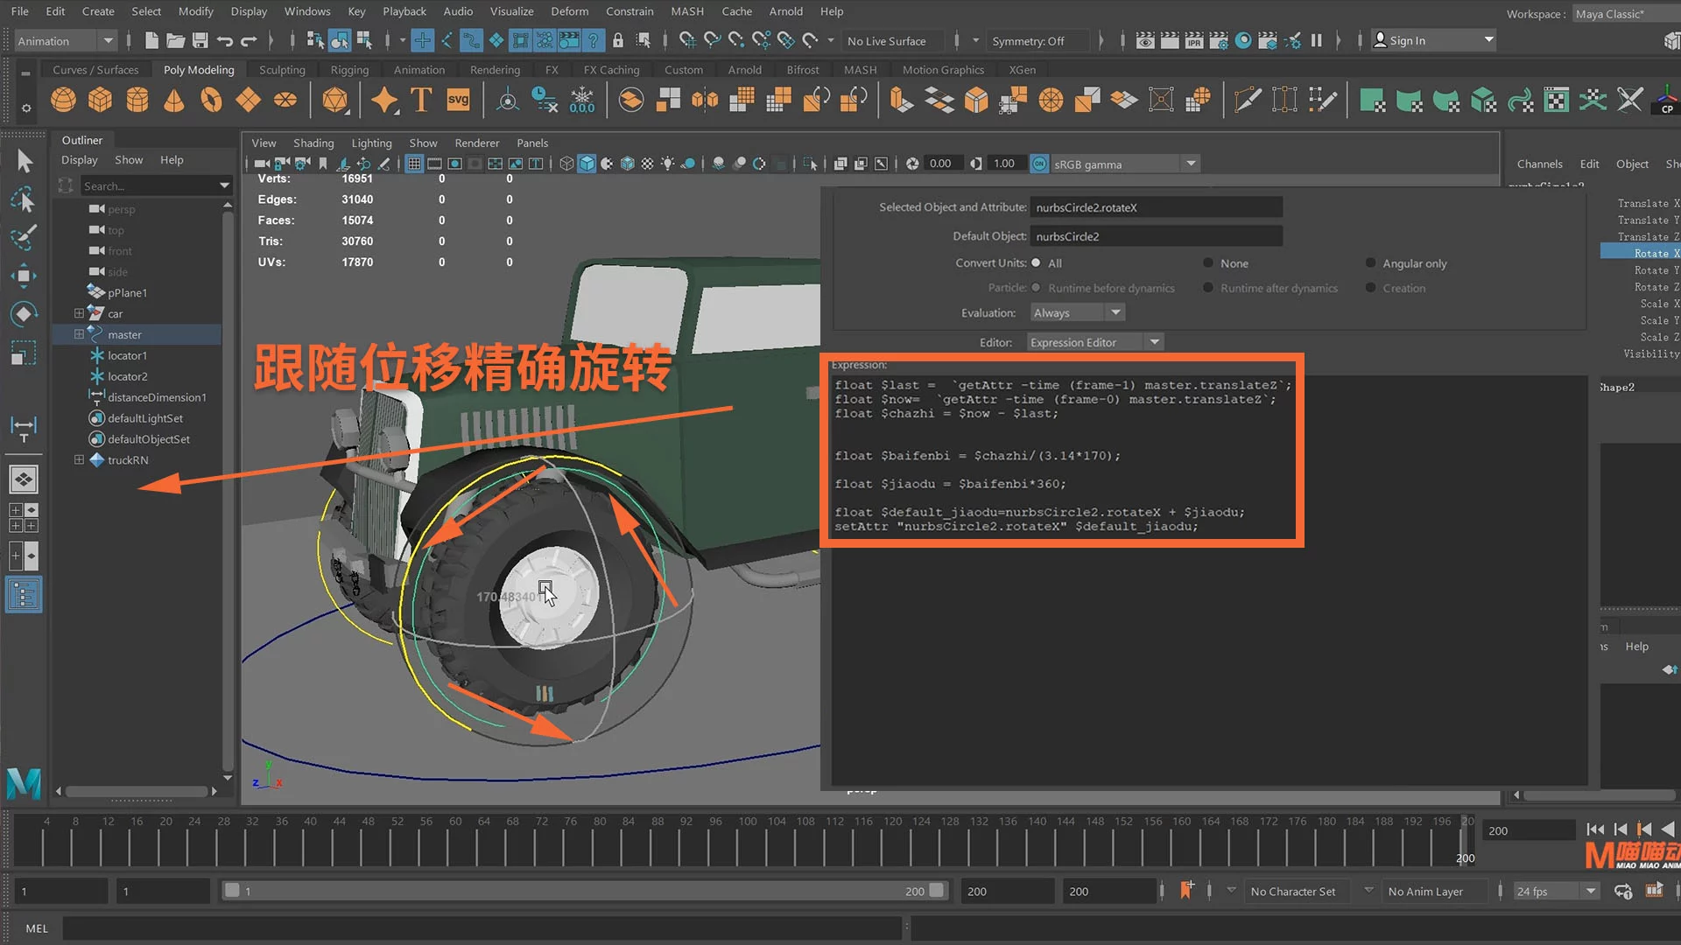Image resolution: width=1681 pixels, height=945 pixels.
Task: Expand the car node in Outliner
Action: pyautogui.click(x=79, y=313)
